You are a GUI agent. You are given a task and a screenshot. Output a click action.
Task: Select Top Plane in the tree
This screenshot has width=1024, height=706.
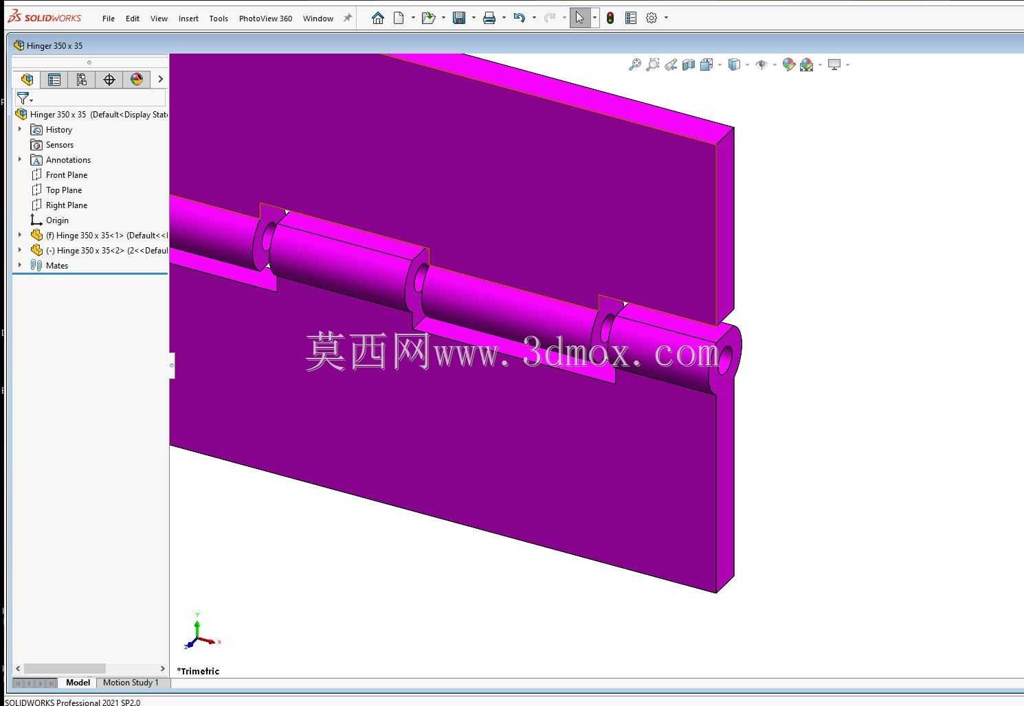(x=64, y=190)
